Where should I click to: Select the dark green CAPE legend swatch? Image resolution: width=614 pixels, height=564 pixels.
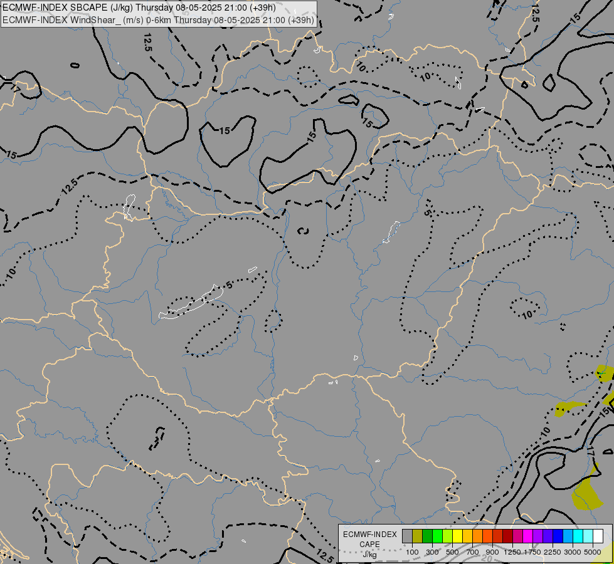click(427, 536)
